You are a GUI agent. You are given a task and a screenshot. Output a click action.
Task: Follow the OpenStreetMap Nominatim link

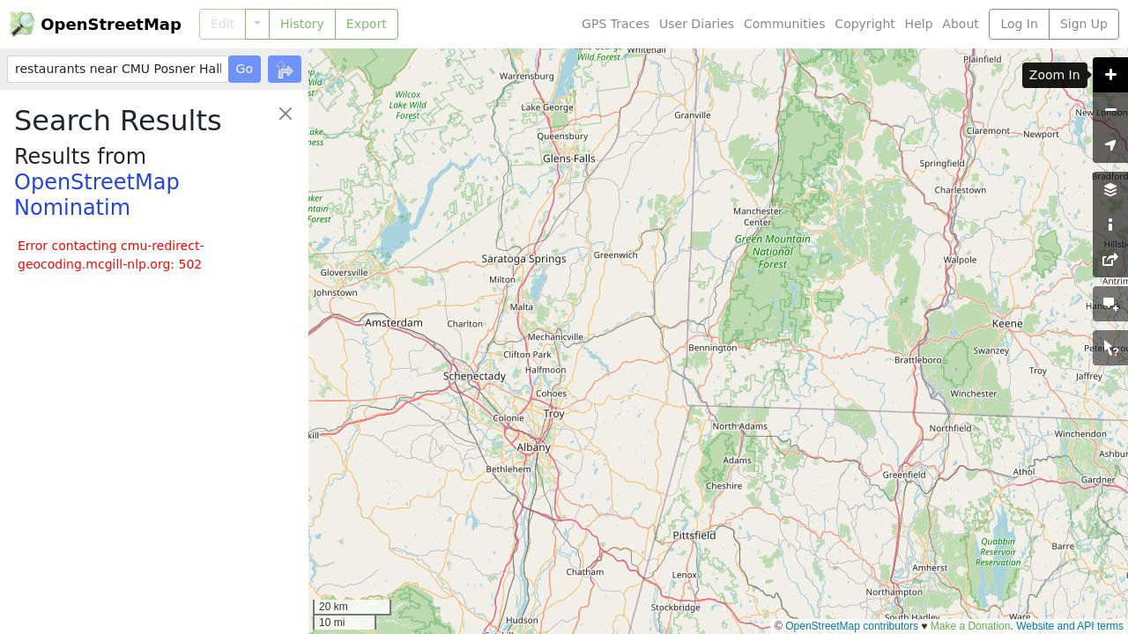[97, 195]
